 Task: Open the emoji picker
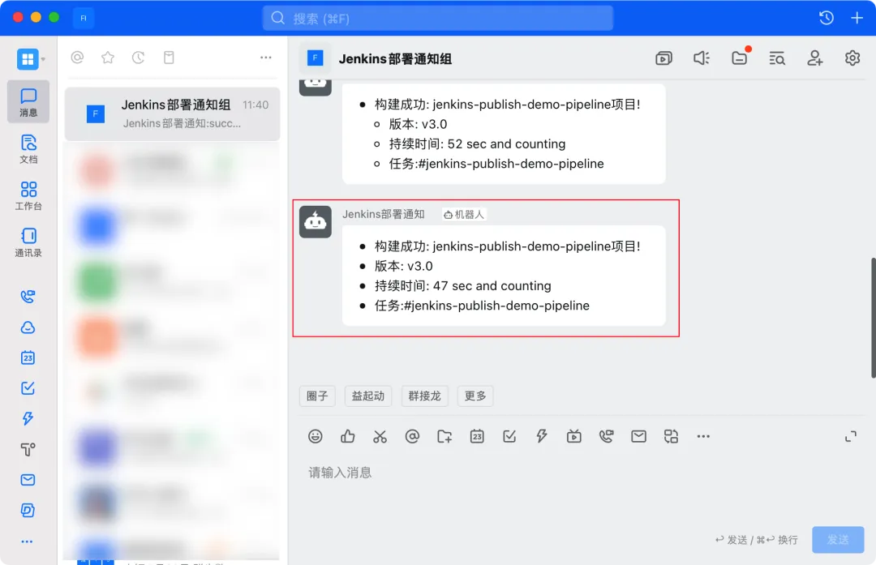tap(315, 437)
